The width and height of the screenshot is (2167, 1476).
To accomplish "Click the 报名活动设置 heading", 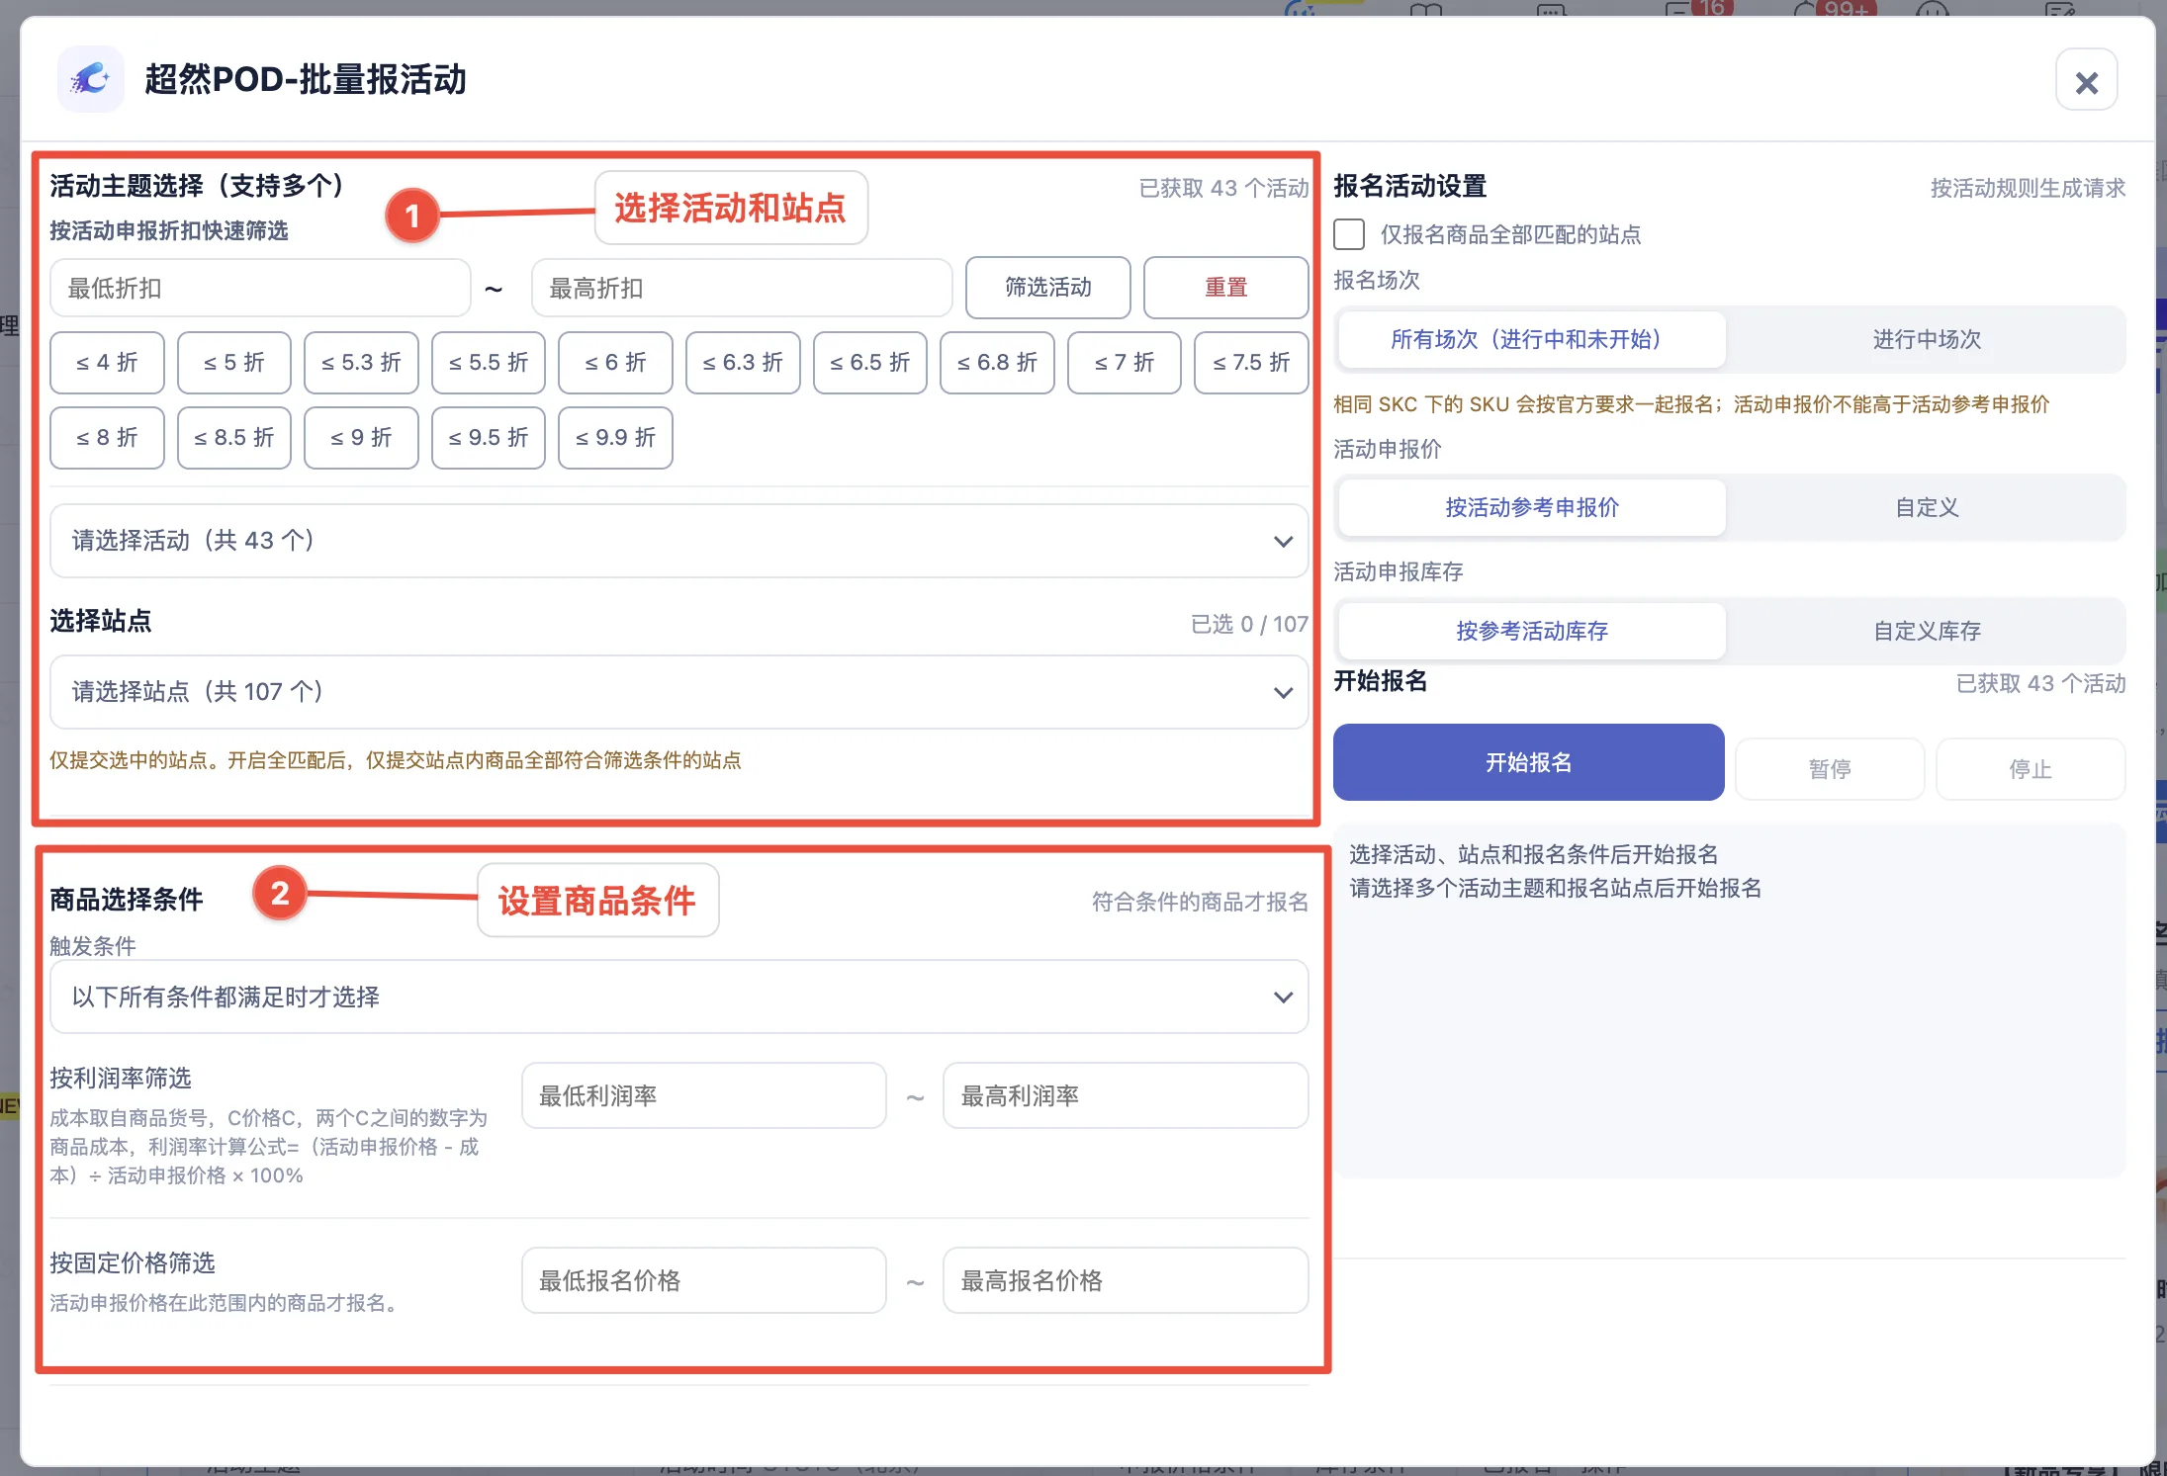I will (1410, 186).
